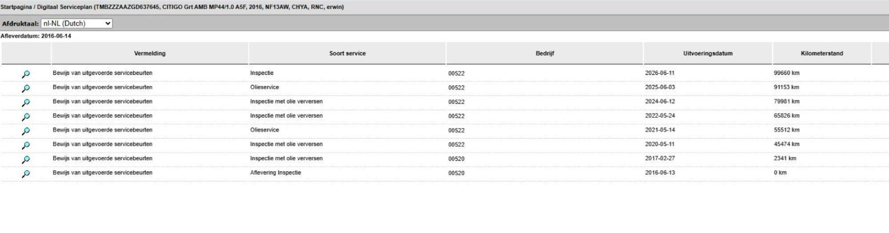The width and height of the screenshot is (889, 233).
Task: View Aflevering Inspectie record details
Action: (x=26, y=174)
